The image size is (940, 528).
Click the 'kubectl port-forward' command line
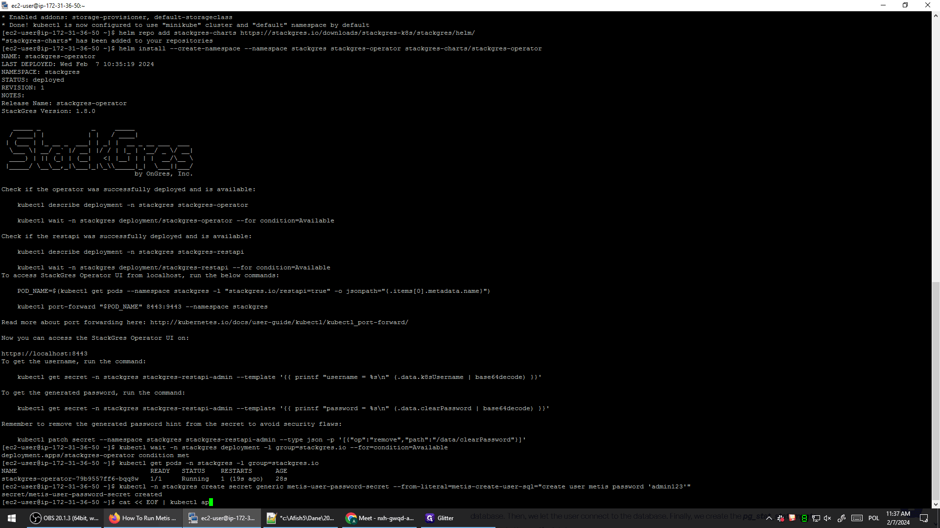point(142,307)
